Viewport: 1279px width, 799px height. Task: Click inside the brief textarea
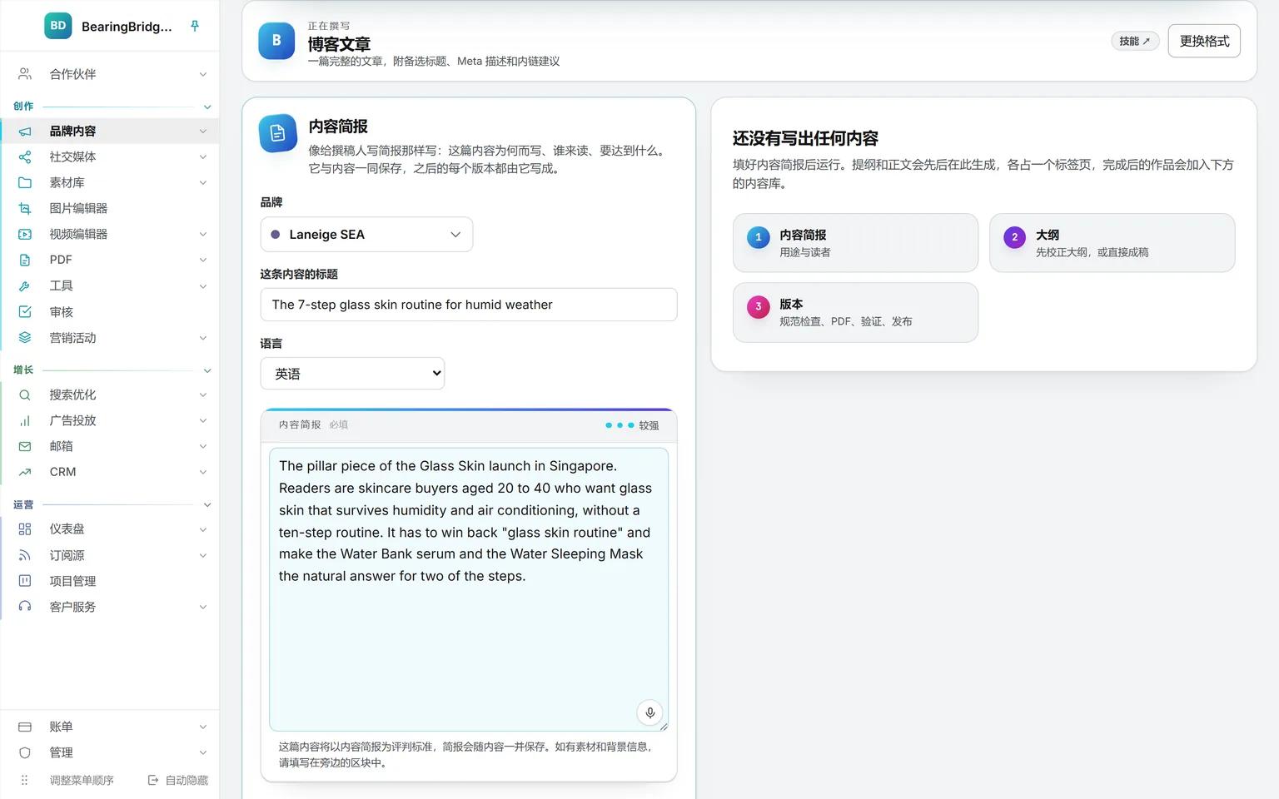click(x=469, y=589)
